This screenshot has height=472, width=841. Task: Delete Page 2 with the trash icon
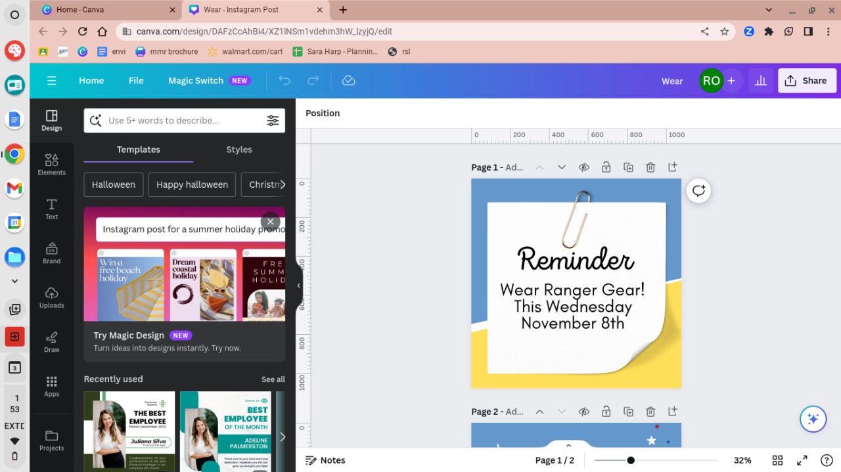point(650,412)
